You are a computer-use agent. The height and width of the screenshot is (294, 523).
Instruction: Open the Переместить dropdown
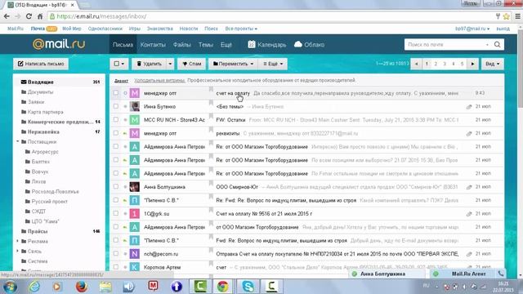pyautogui.click(x=233, y=64)
